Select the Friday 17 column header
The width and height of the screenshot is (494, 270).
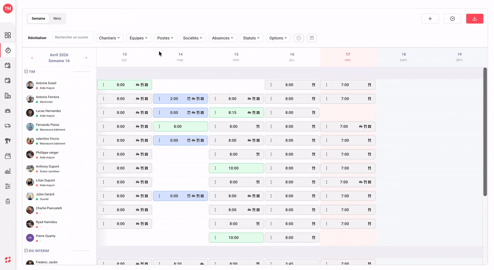coord(348,57)
